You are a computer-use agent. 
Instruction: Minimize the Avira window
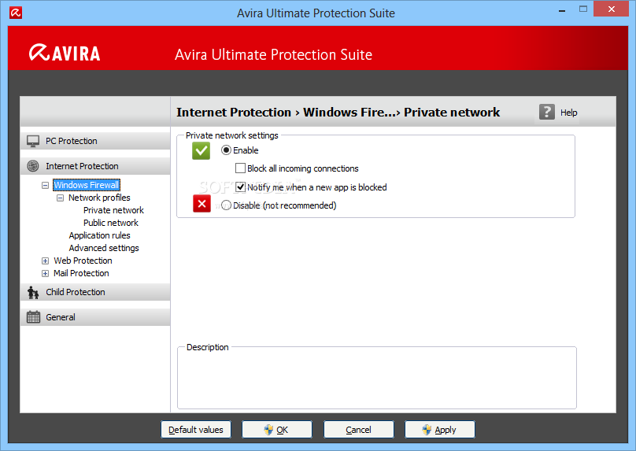[562, 10]
